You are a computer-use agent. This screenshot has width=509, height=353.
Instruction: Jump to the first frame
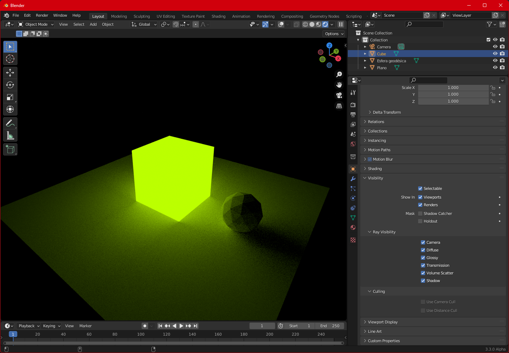160,326
